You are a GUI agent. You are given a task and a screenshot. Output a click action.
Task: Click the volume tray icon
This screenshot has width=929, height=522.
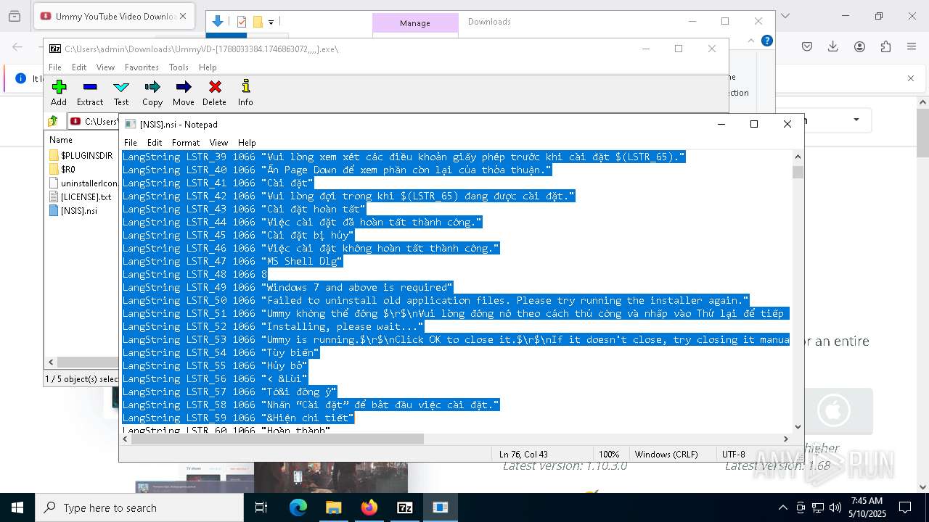835,507
